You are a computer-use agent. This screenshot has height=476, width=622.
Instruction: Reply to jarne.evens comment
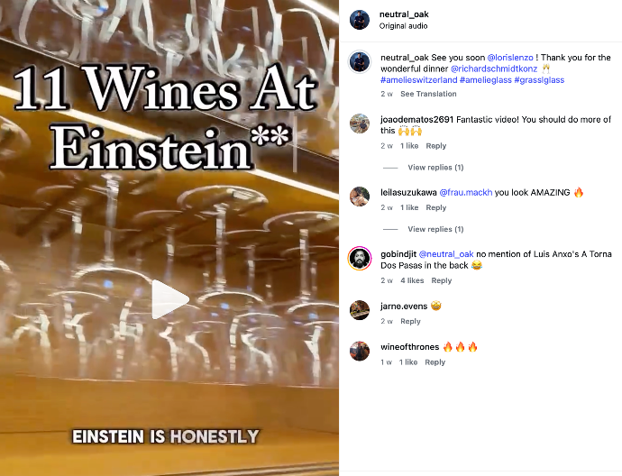(410, 322)
